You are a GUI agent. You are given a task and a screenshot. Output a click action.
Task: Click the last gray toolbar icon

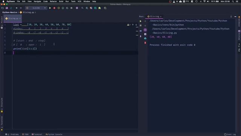tap(105, 8)
